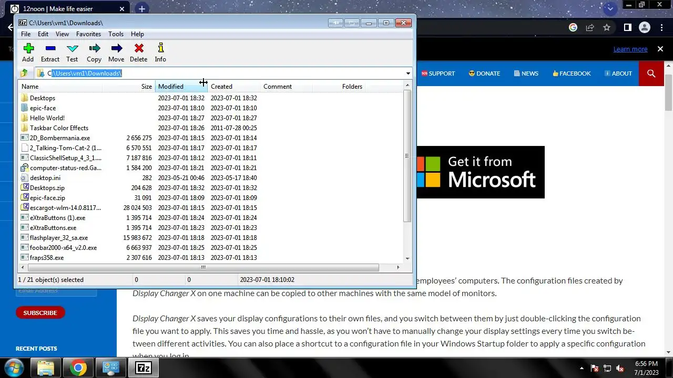
Task: Click the 7-Zip address path field
Action: coord(223,73)
